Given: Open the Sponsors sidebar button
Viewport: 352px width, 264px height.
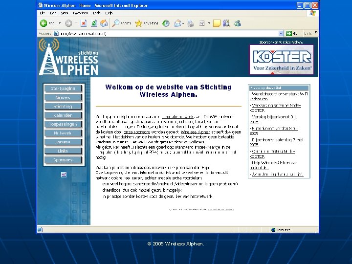Looking at the screenshot, I should (63, 160).
